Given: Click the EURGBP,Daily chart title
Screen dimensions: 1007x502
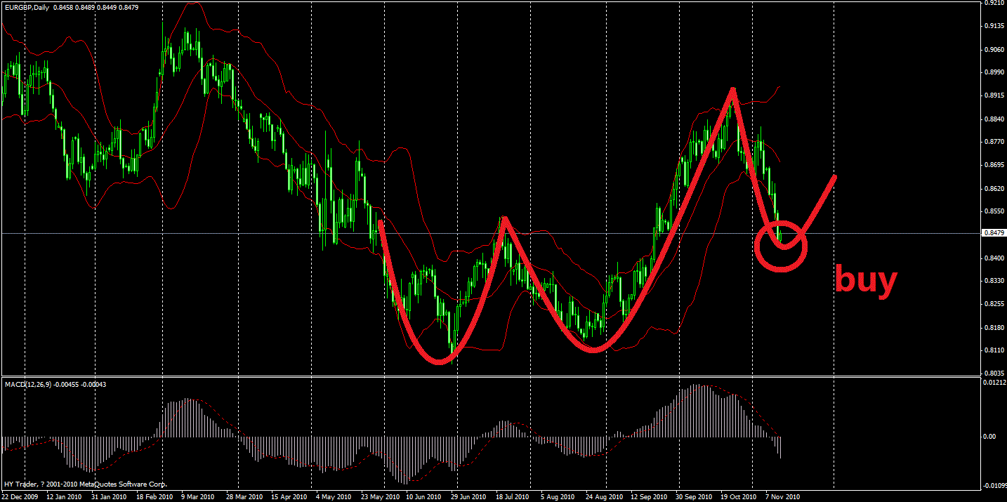Looking at the screenshot, I should [26, 8].
